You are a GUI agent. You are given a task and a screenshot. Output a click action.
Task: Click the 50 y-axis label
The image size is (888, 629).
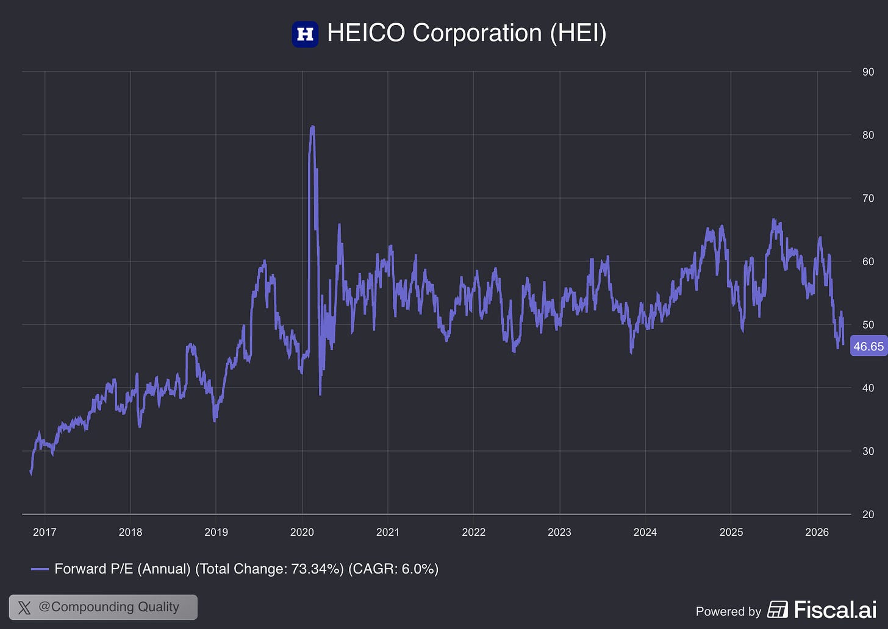(x=868, y=325)
